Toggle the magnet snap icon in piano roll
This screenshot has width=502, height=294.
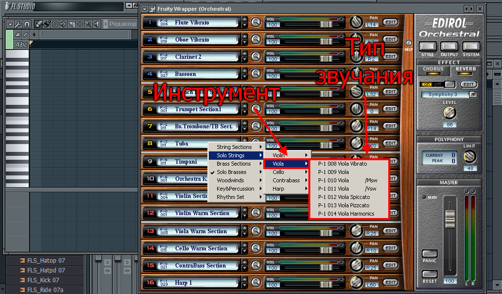(x=27, y=24)
